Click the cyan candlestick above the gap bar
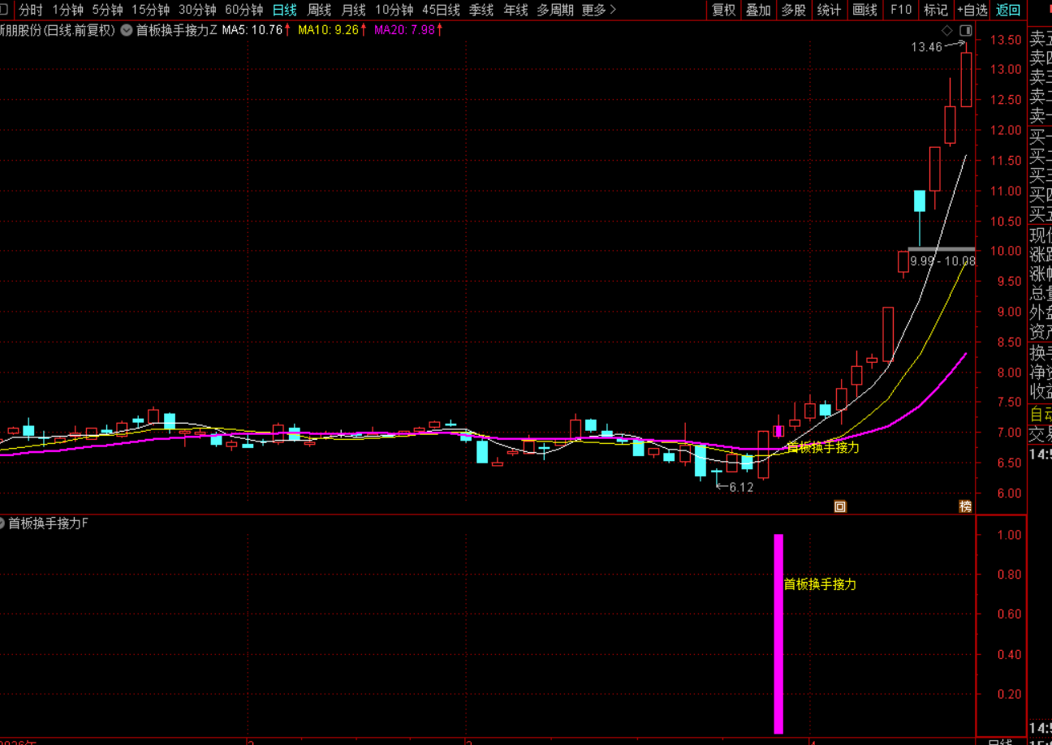1052x745 pixels. click(920, 201)
